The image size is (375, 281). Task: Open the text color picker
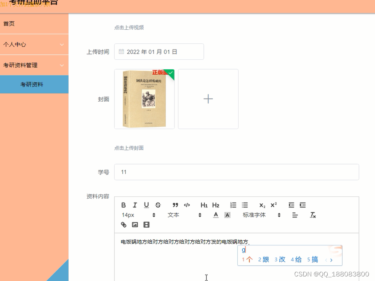tap(216, 215)
